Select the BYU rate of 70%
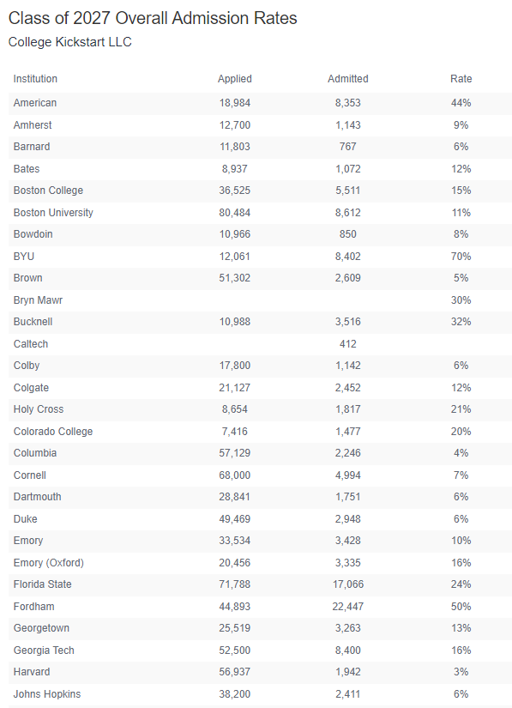This screenshot has width=512, height=708. (x=461, y=257)
